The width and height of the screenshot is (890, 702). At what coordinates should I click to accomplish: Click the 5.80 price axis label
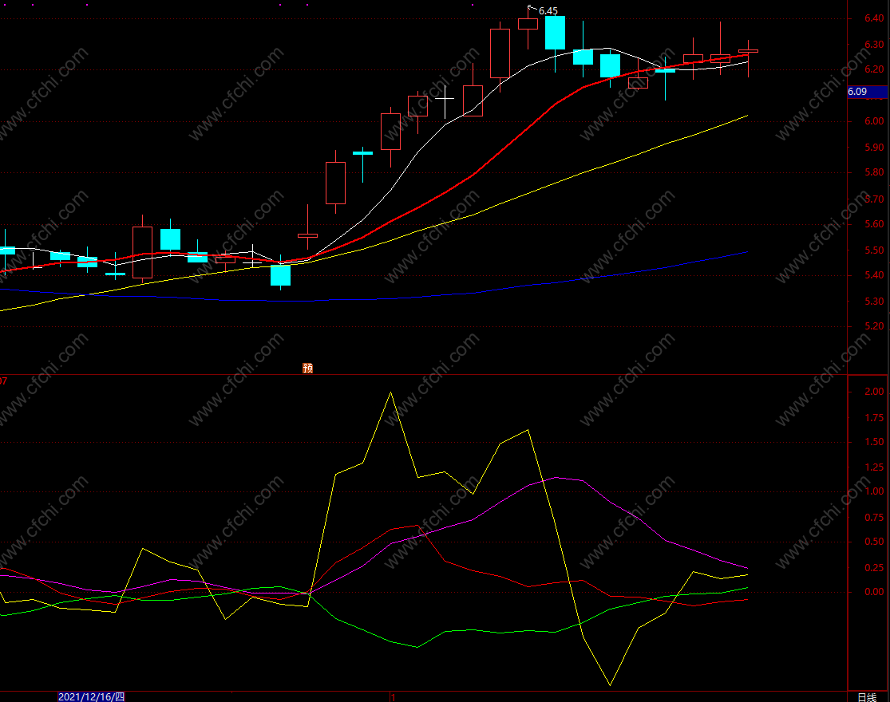(x=874, y=172)
